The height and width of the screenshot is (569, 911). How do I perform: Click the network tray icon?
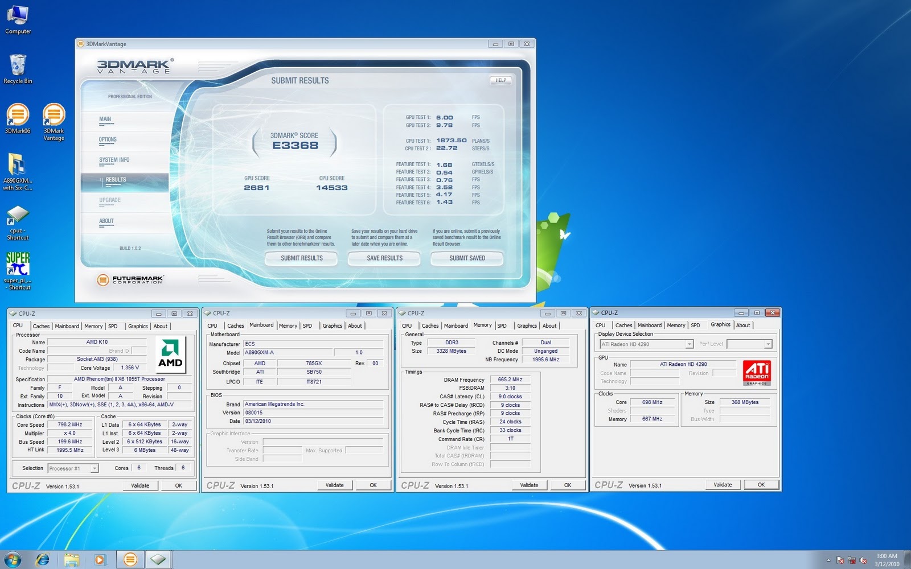click(x=852, y=560)
